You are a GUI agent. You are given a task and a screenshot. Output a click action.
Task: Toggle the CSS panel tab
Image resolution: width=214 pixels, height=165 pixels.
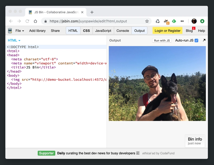click(x=86, y=31)
